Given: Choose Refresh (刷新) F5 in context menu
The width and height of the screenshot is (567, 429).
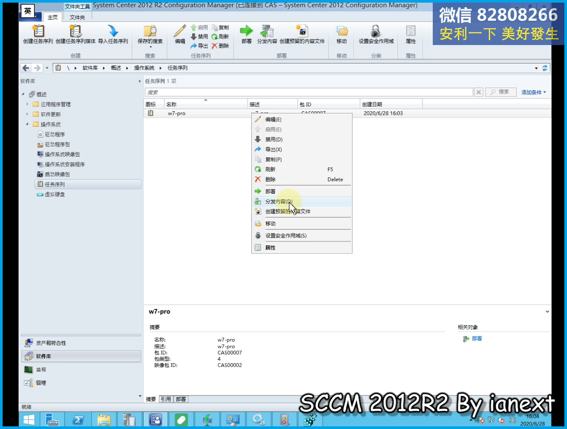Looking at the screenshot, I should 302,169.
